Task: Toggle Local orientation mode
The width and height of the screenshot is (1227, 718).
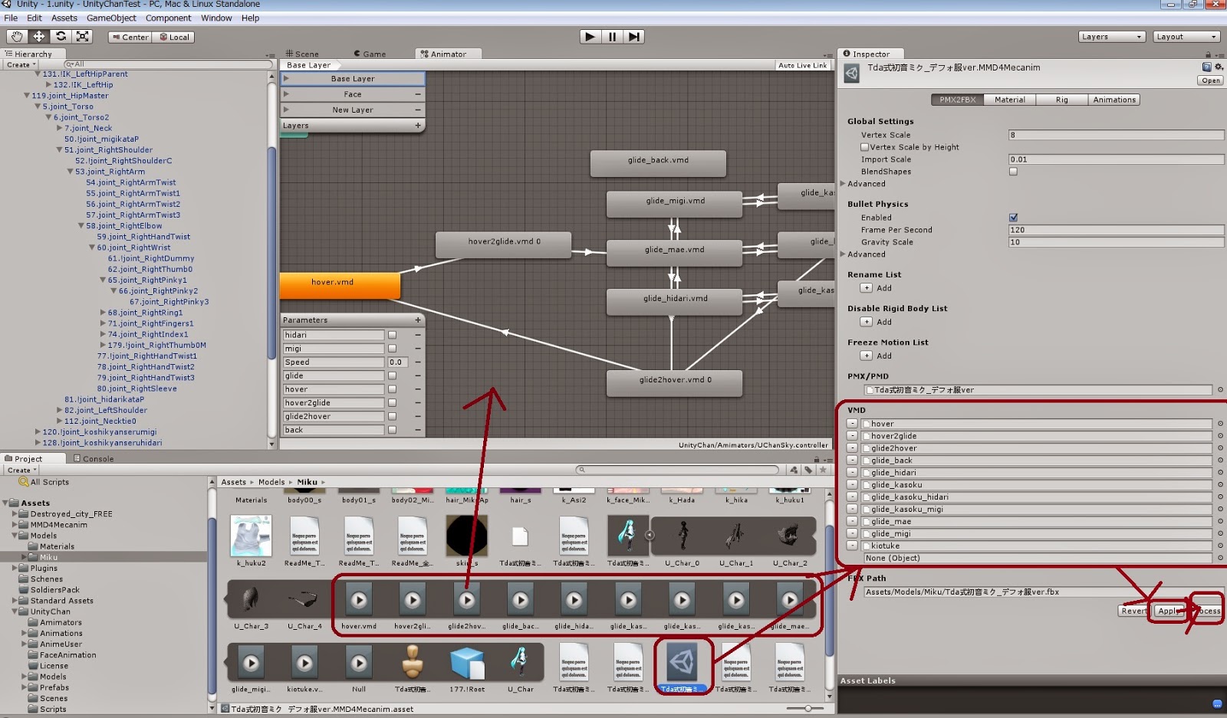Action: pyautogui.click(x=174, y=37)
